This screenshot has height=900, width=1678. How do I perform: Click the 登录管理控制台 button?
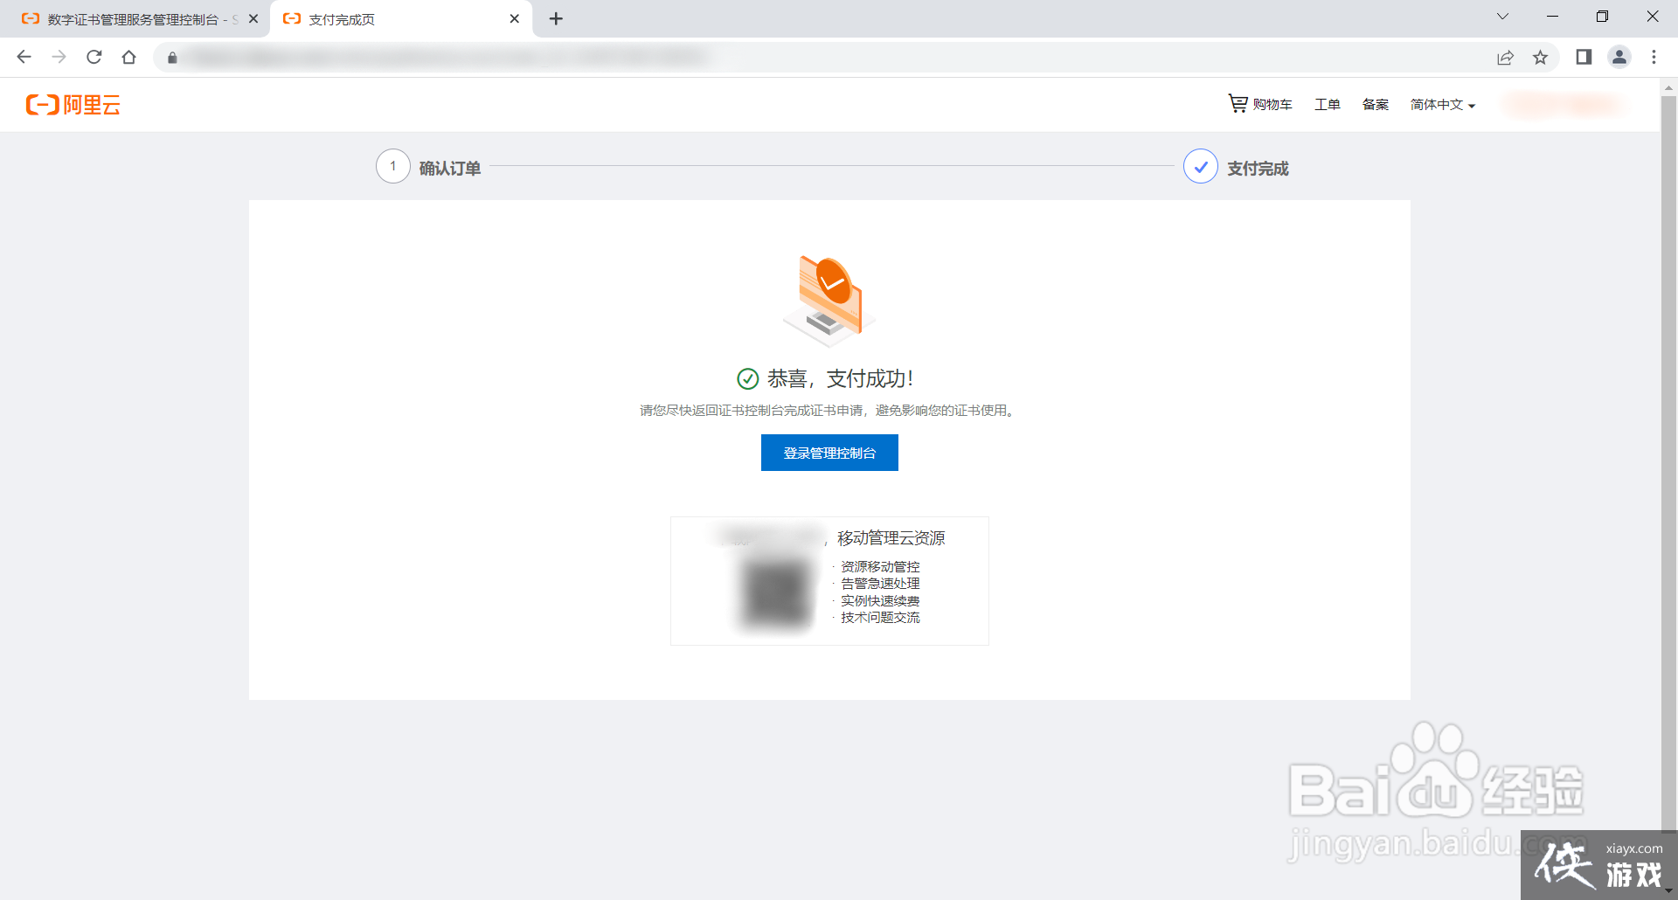coord(829,453)
